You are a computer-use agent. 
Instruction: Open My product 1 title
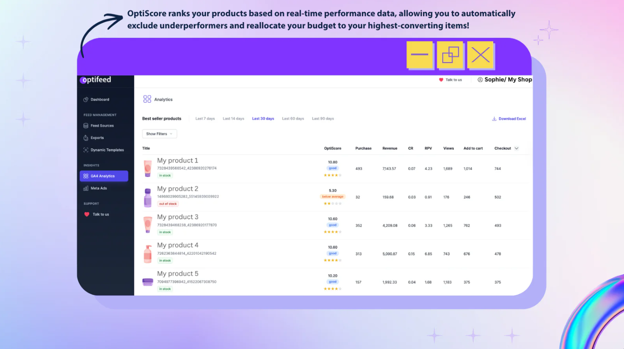click(x=178, y=160)
